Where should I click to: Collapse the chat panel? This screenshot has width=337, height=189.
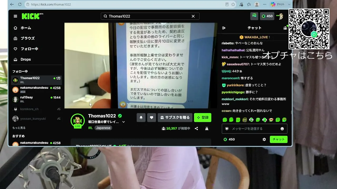tap(224, 28)
